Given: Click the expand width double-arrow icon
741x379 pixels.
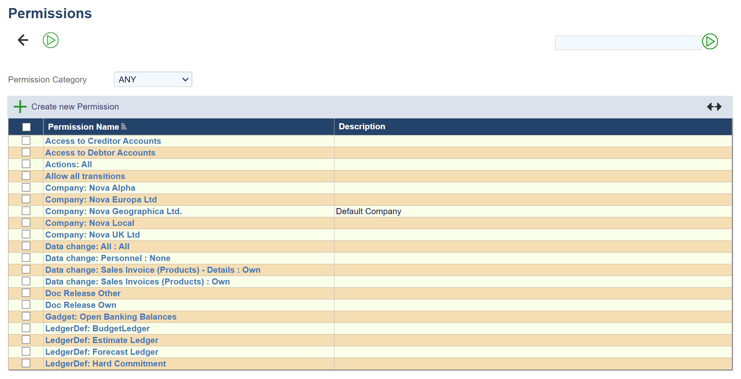Looking at the screenshot, I should 714,107.
